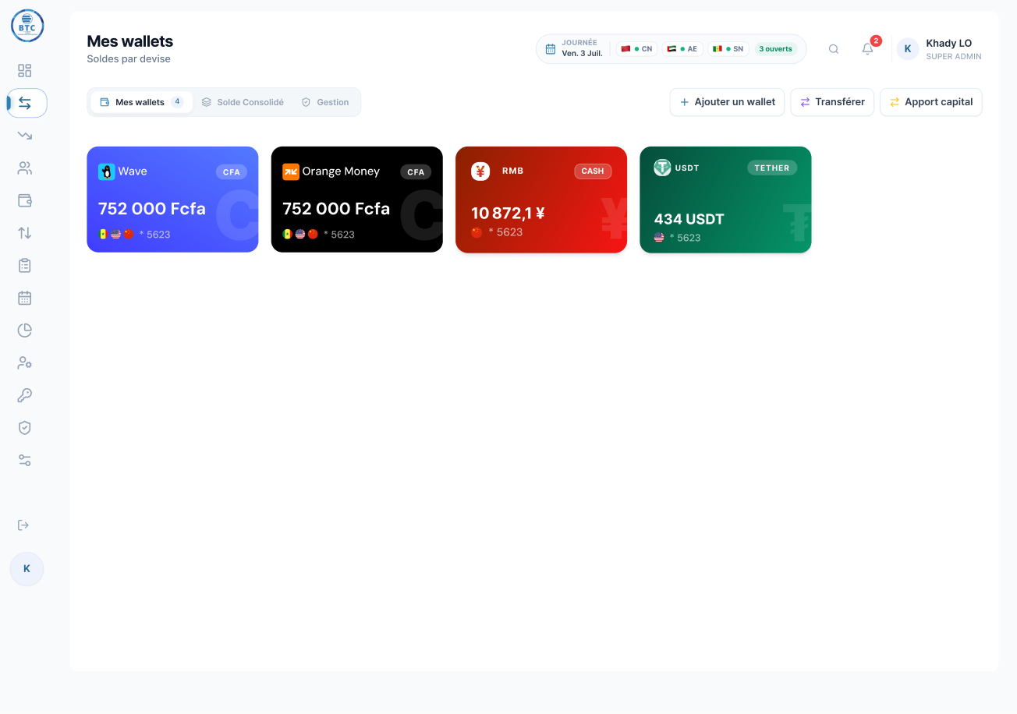Click the Orange Money logo on its card
This screenshot has height=714, width=1017.
coord(291,171)
